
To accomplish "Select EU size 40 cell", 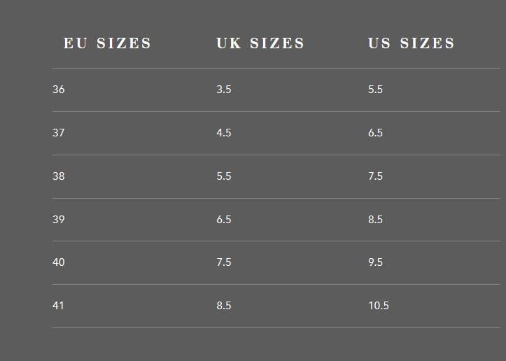I will pyautogui.click(x=58, y=262).
